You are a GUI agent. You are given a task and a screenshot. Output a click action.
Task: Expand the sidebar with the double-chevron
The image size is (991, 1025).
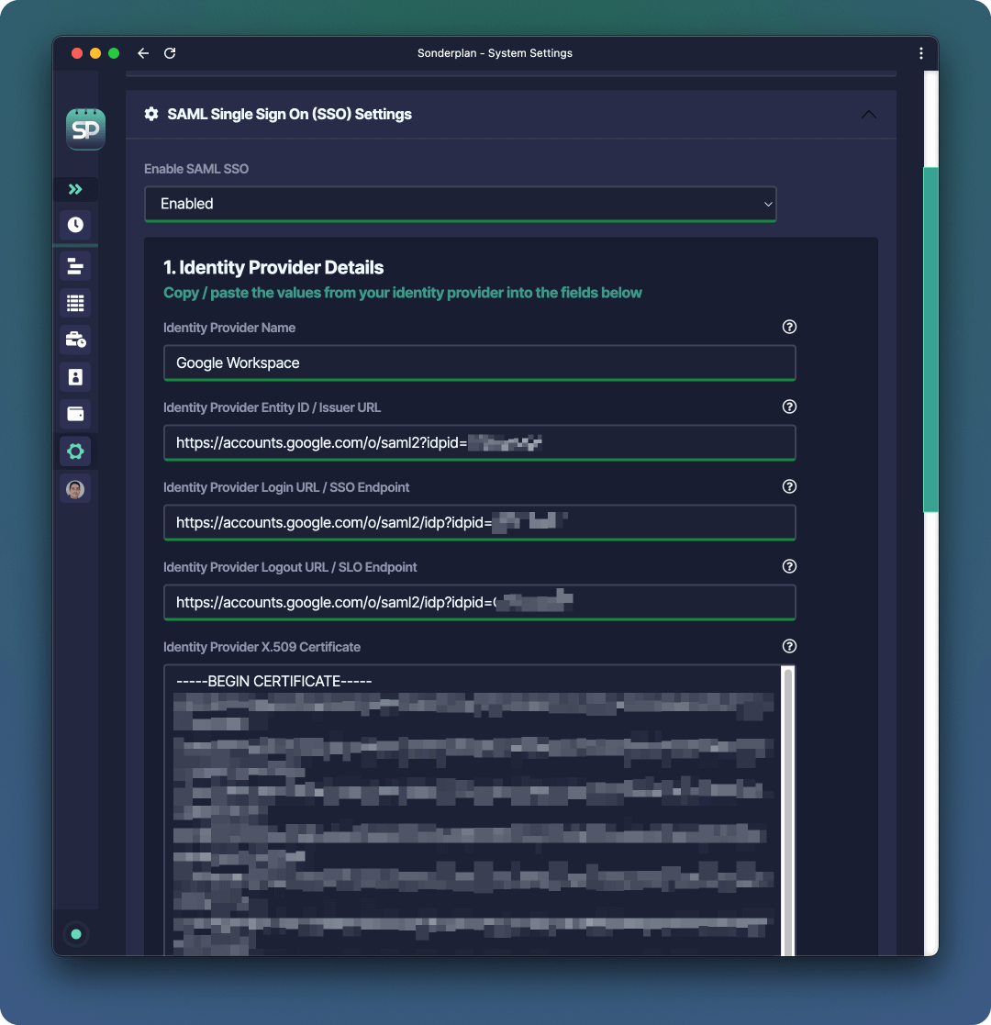point(75,189)
